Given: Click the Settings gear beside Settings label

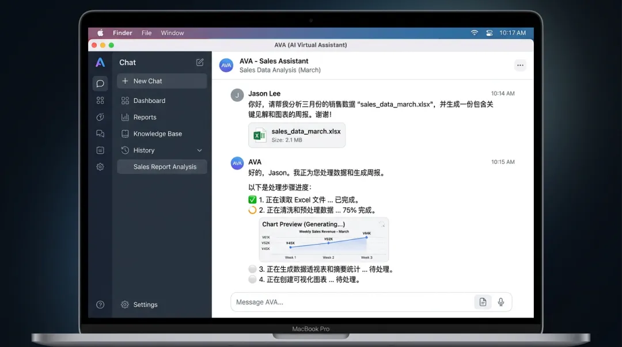Looking at the screenshot, I should click(125, 304).
